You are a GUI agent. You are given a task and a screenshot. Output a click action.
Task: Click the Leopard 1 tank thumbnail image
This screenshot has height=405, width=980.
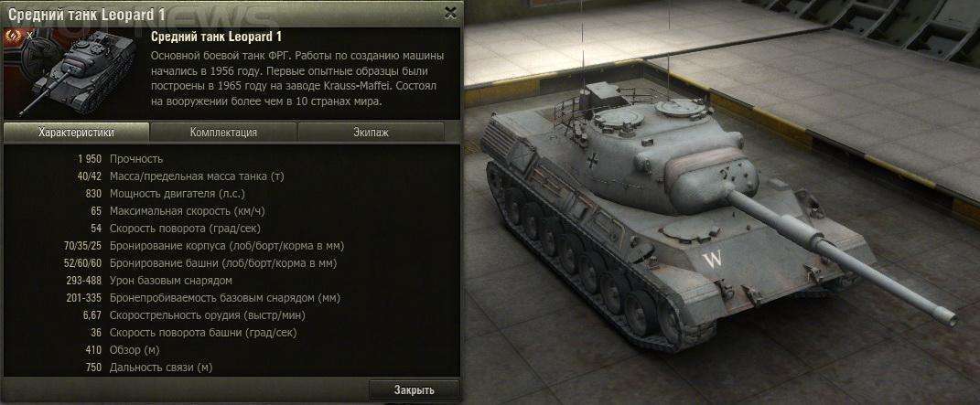77,74
